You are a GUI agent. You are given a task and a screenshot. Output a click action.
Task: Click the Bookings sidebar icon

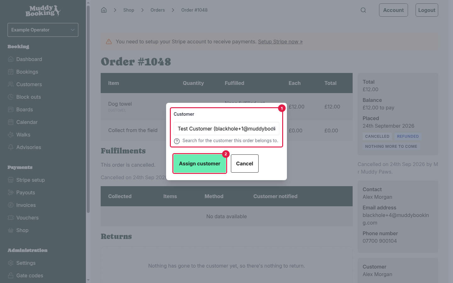tap(11, 72)
